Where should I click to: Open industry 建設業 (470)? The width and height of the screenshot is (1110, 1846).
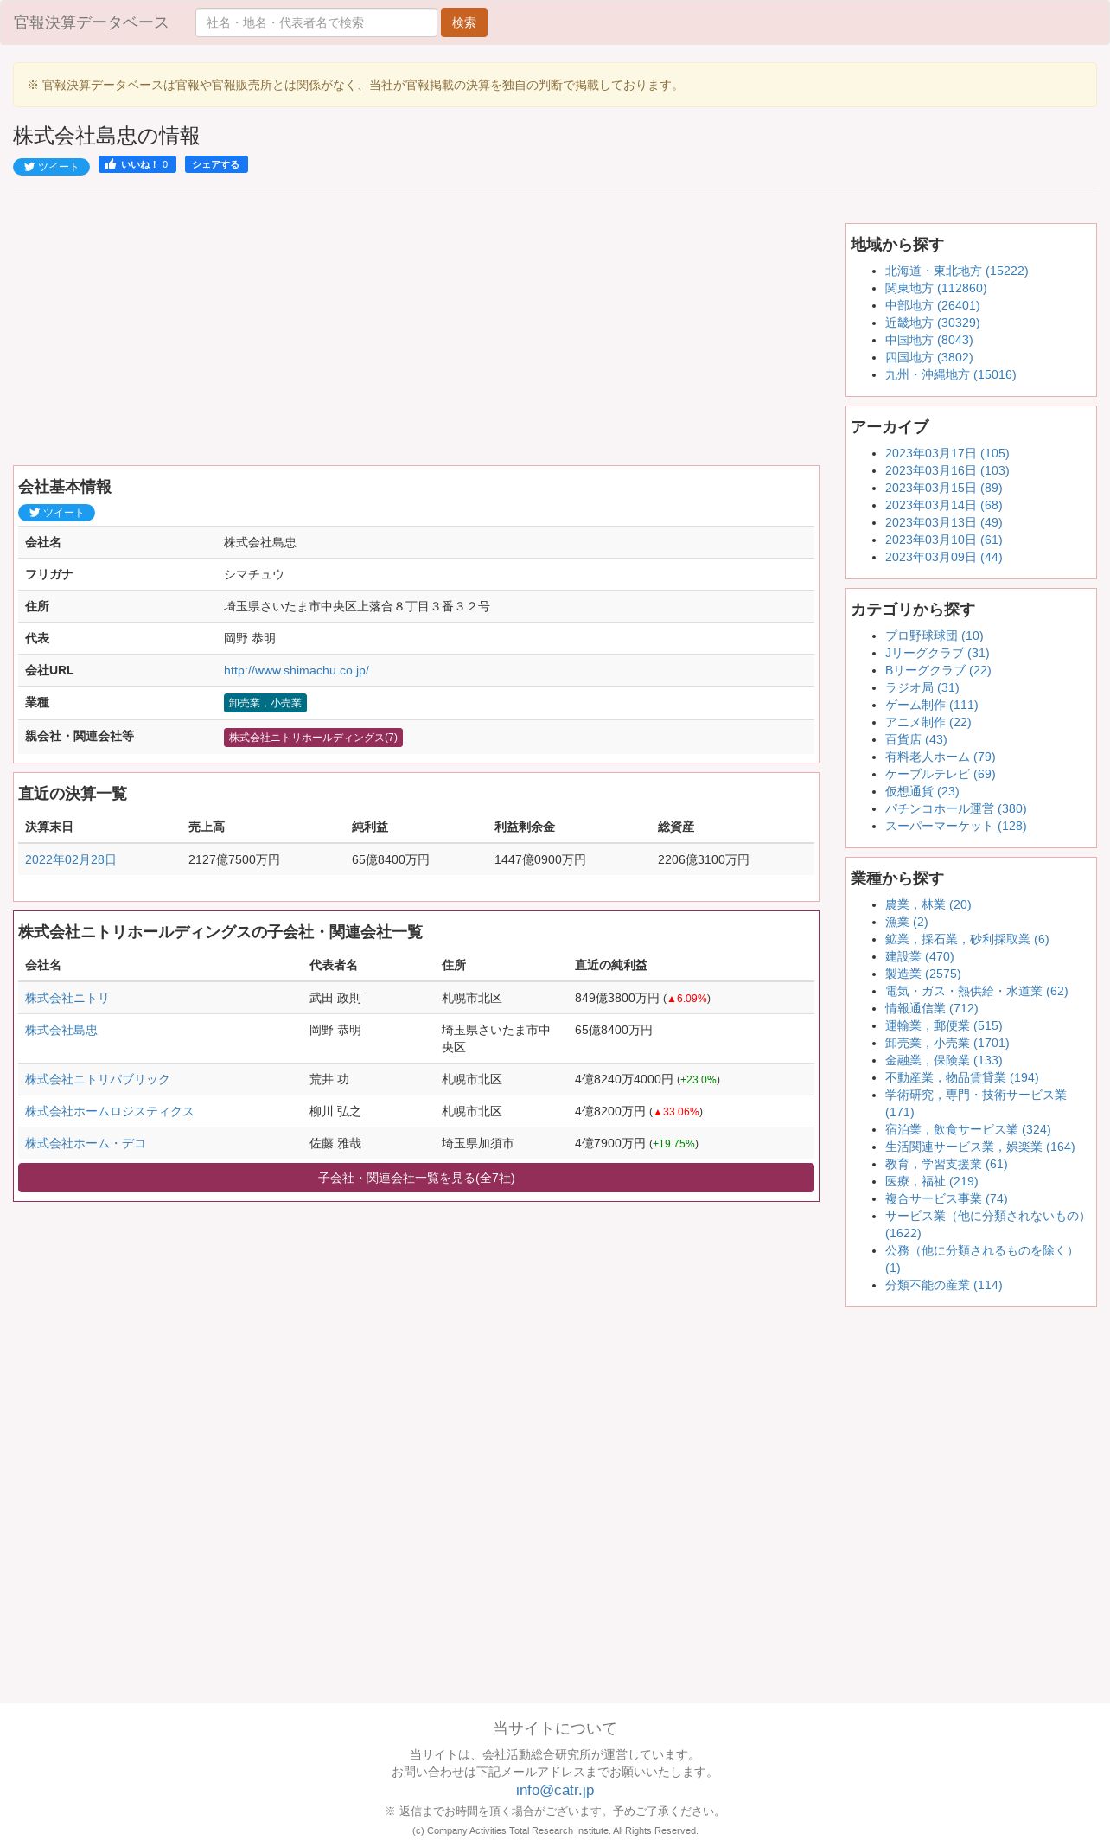point(920,956)
